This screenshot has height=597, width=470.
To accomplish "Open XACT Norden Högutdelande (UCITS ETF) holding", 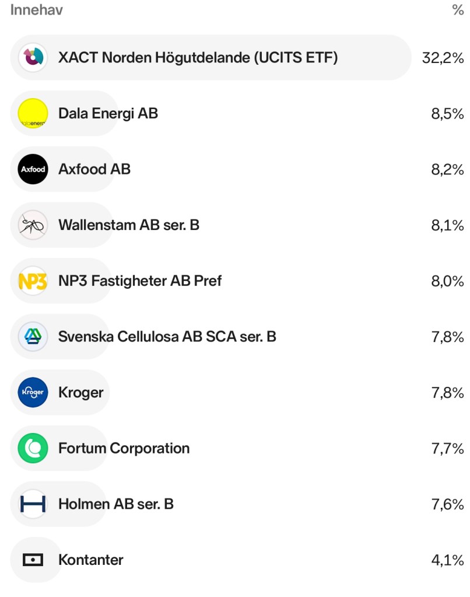I will (198, 57).
